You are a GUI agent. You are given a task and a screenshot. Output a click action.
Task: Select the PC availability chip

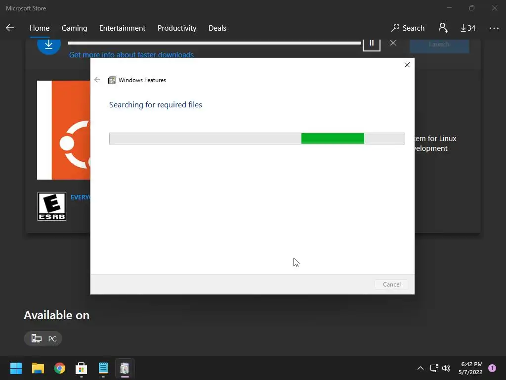[43, 338]
